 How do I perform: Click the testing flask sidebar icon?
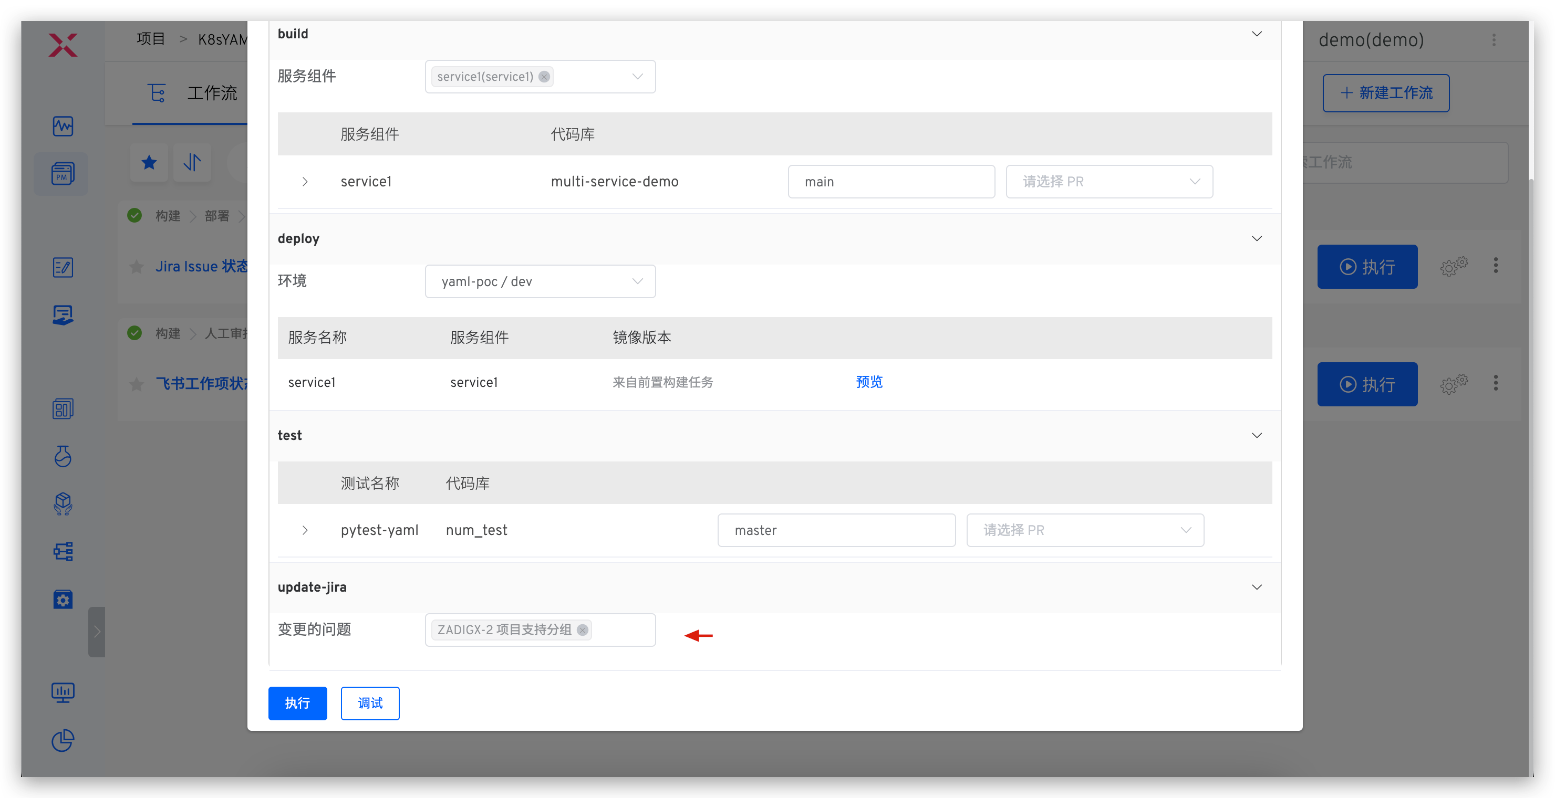tap(62, 456)
